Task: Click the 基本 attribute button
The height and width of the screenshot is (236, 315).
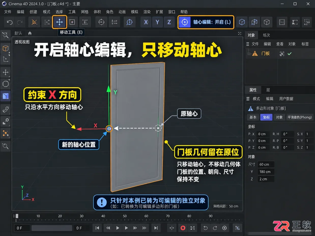Action: click(x=253, y=117)
